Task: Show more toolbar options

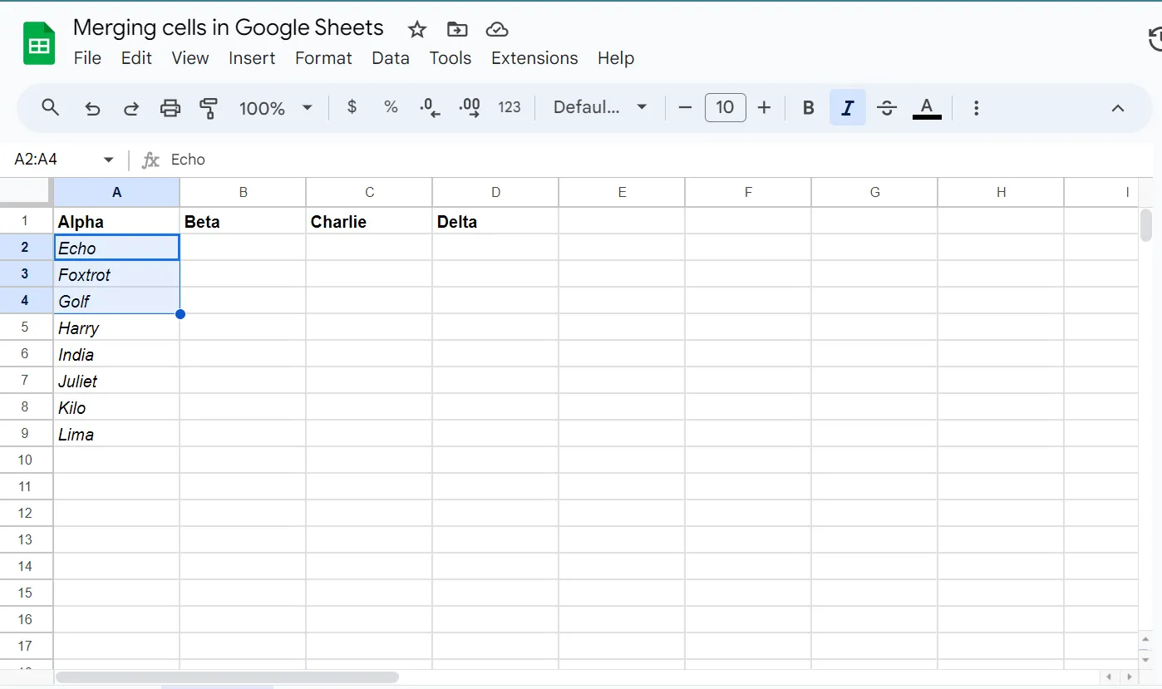Action: [x=977, y=108]
